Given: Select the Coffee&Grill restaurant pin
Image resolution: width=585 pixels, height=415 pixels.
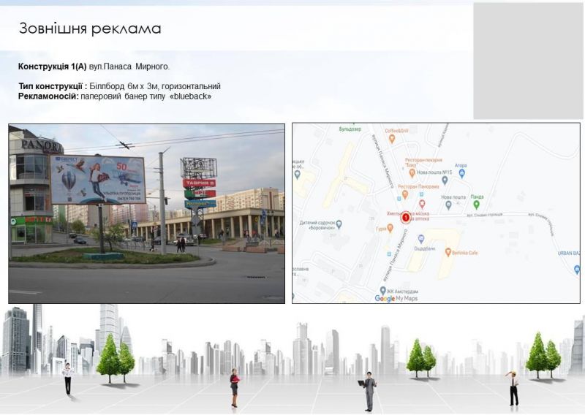Looking at the screenshot, I should [392, 139].
